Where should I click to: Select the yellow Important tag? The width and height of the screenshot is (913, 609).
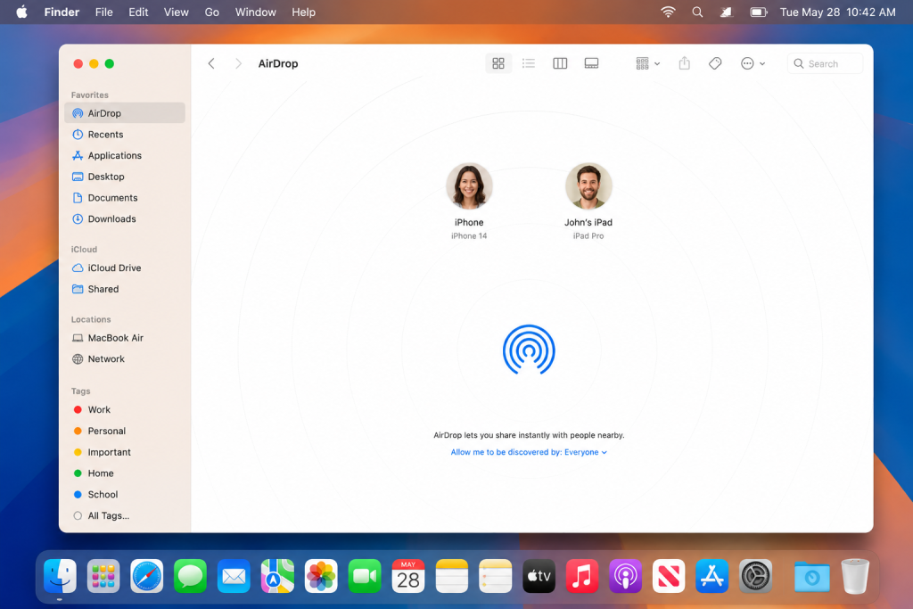click(x=125, y=452)
